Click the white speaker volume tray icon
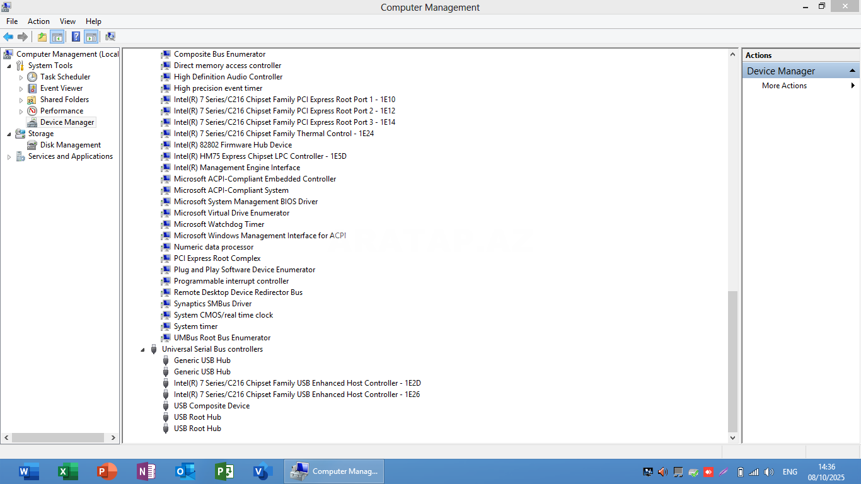 769,472
